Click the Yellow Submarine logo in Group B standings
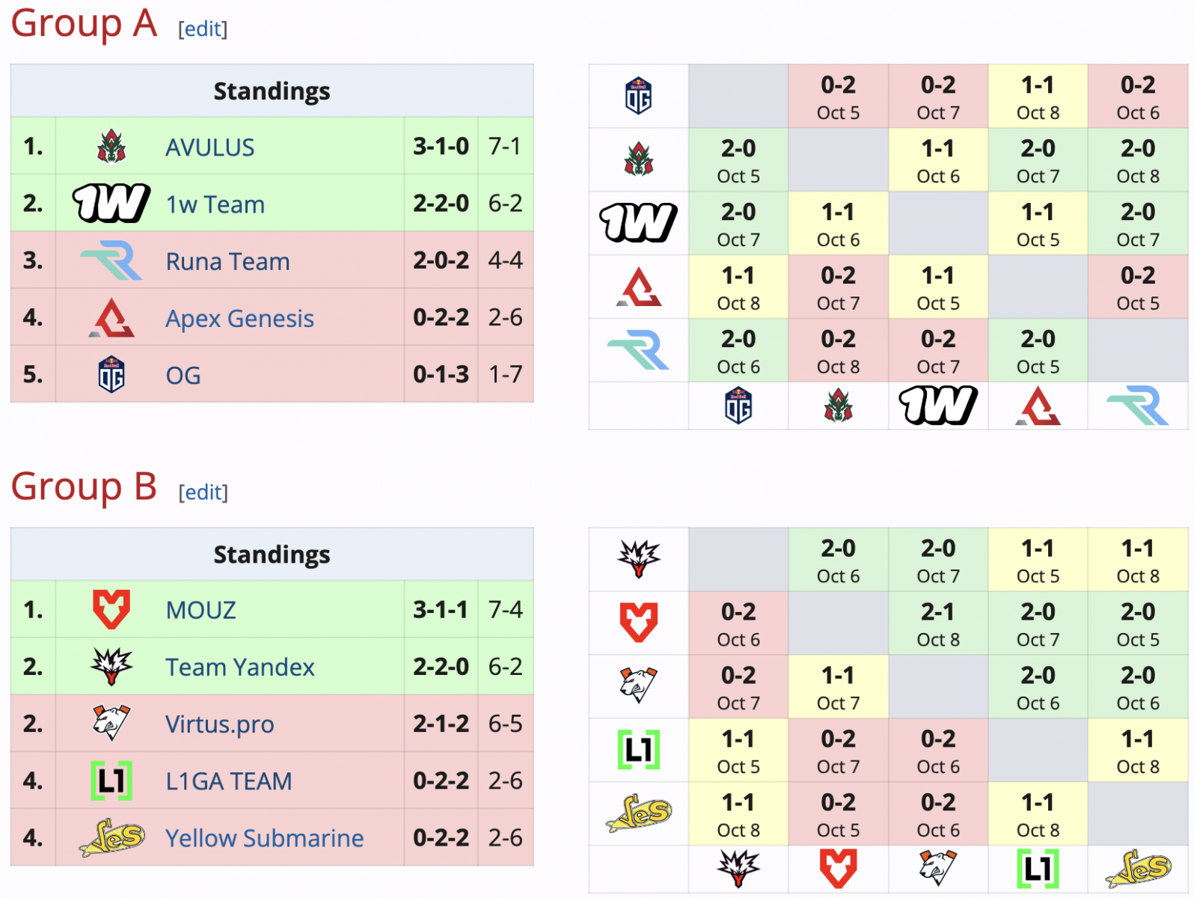Viewport: 1194px width, 898px height. (x=111, y=837)
